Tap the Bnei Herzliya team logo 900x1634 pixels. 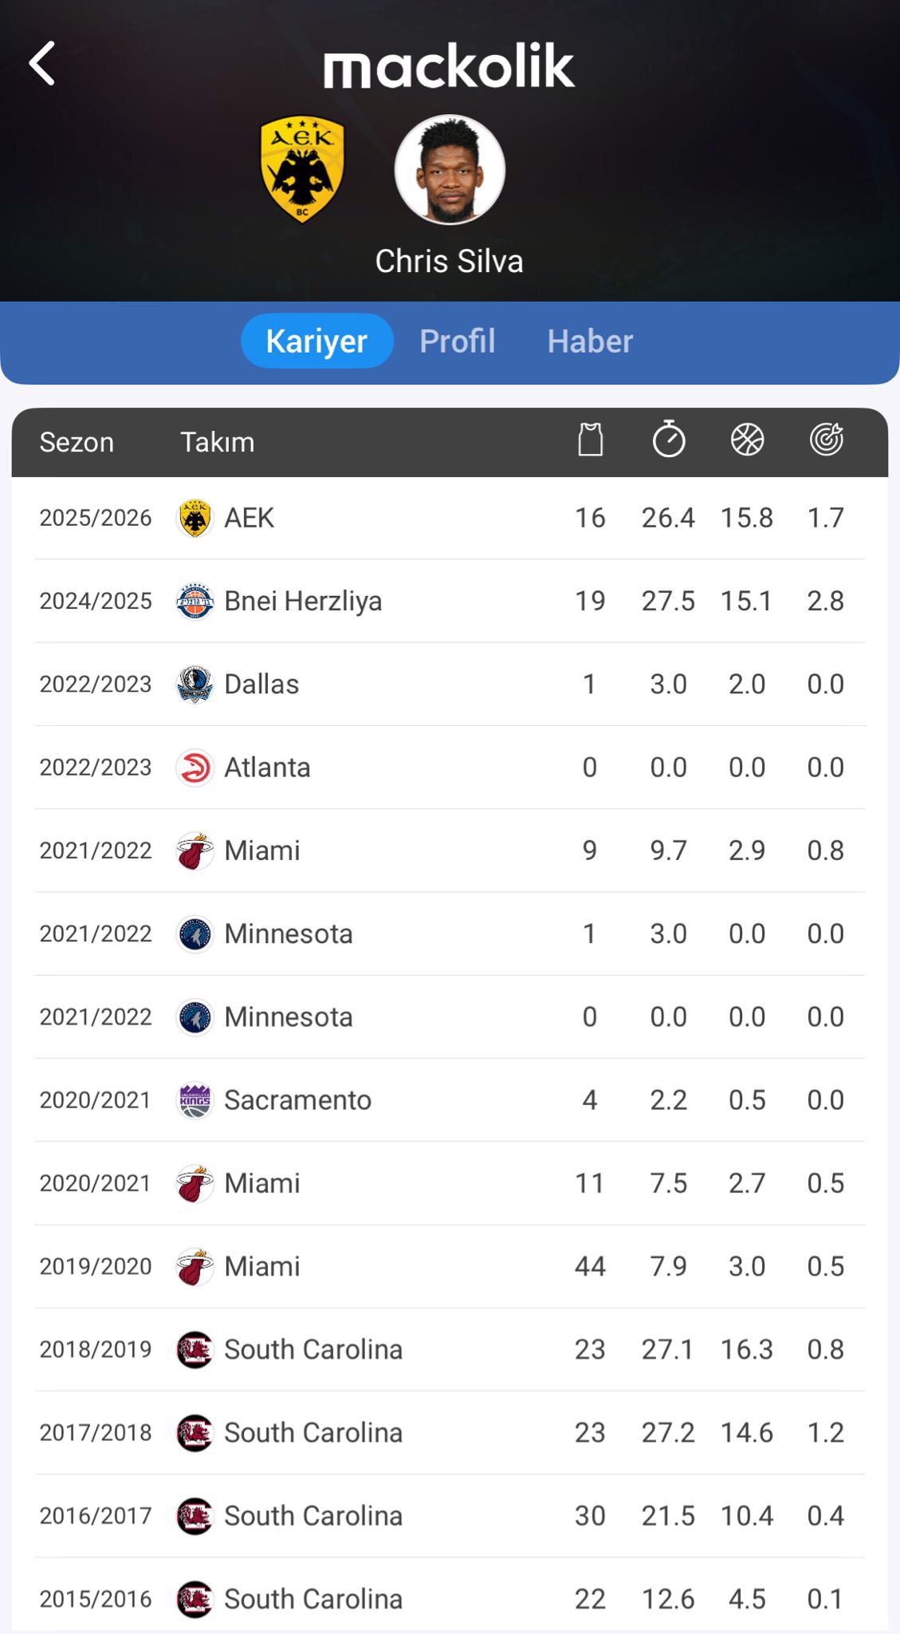coord(195,602)
